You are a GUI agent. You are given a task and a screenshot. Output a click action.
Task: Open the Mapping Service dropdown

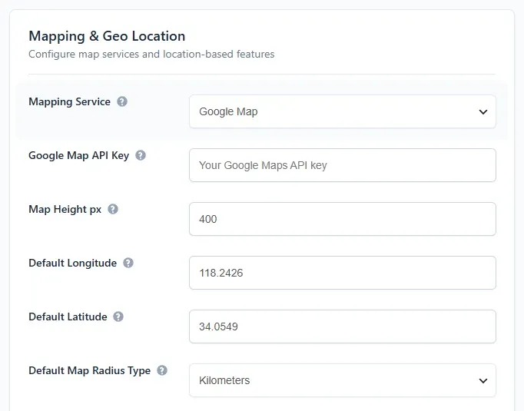tap(343, 111)
